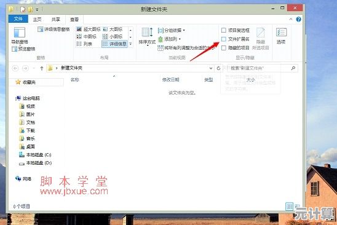
Task: Go forward with the forward arrow
Action: [25, 68]
